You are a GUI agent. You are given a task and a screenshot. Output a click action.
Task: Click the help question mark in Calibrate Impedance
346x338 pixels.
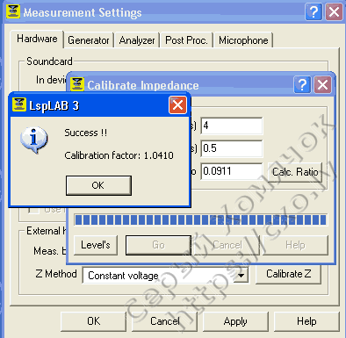[x=302, y=85]
